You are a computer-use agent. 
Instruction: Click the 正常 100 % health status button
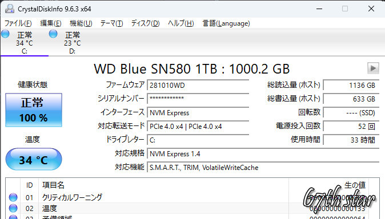34,110
